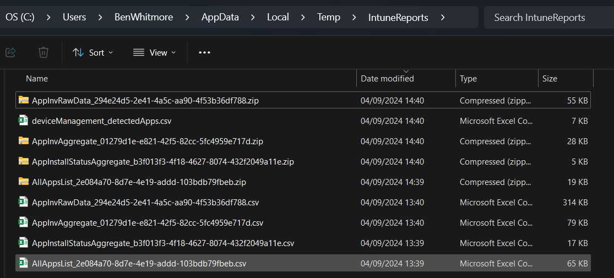Expand chevron after AppData breadcrumb

[x=253, y=17]
